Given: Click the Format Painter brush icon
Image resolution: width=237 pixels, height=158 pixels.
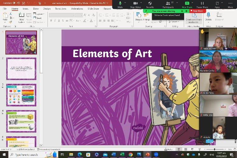Looking at the screenshot, I should (11, 22).
